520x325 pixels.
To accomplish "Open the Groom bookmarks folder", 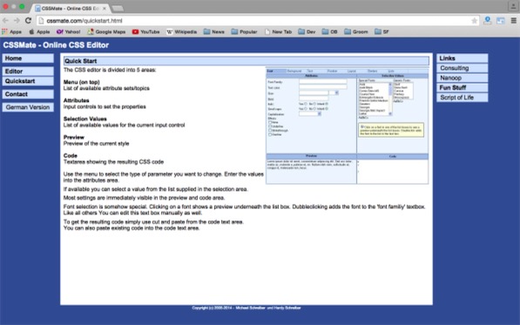I will point(356,32).
